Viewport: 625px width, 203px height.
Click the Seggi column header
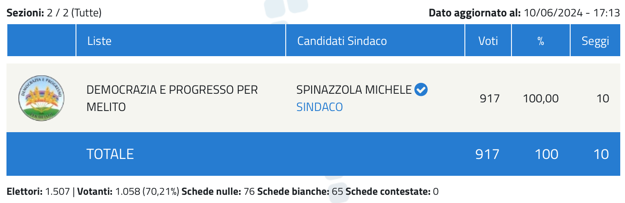(x=595, y=41)
